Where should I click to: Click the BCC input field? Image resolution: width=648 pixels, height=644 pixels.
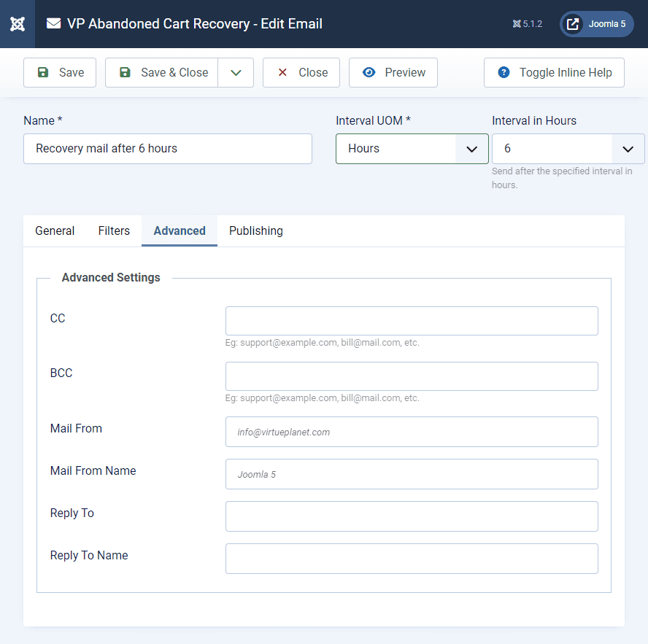point(412,376)
